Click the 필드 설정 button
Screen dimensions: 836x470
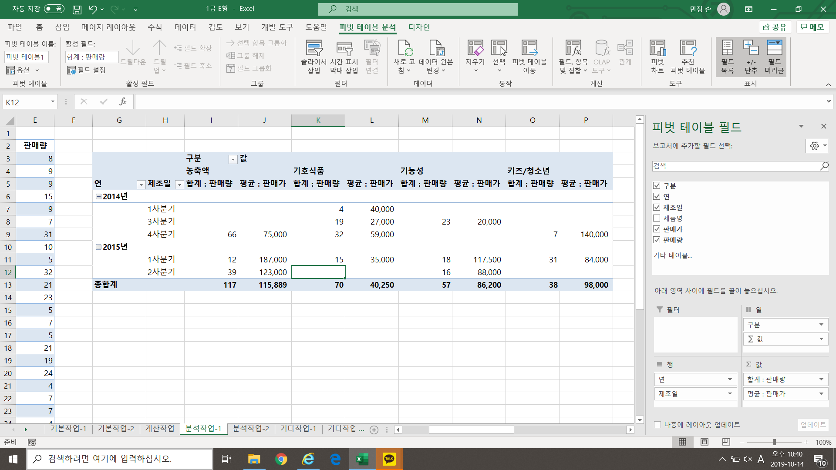pyautogui.click(x=87, y=70)
